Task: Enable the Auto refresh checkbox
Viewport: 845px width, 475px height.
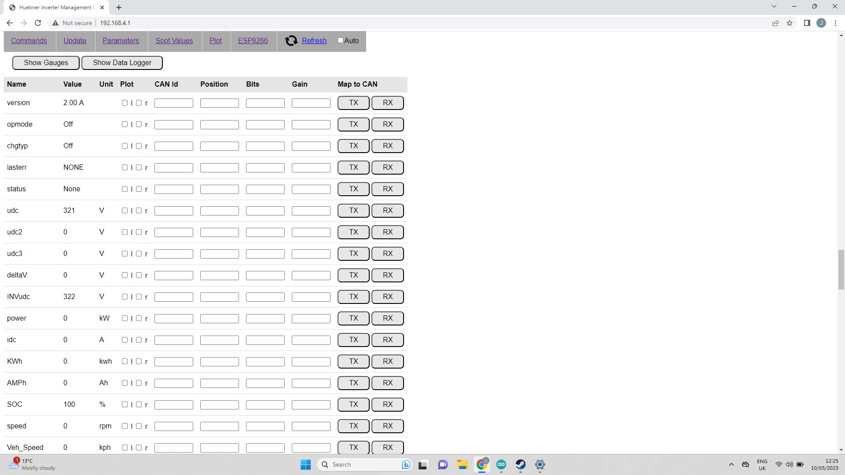Action: click(x=340, y=40)
